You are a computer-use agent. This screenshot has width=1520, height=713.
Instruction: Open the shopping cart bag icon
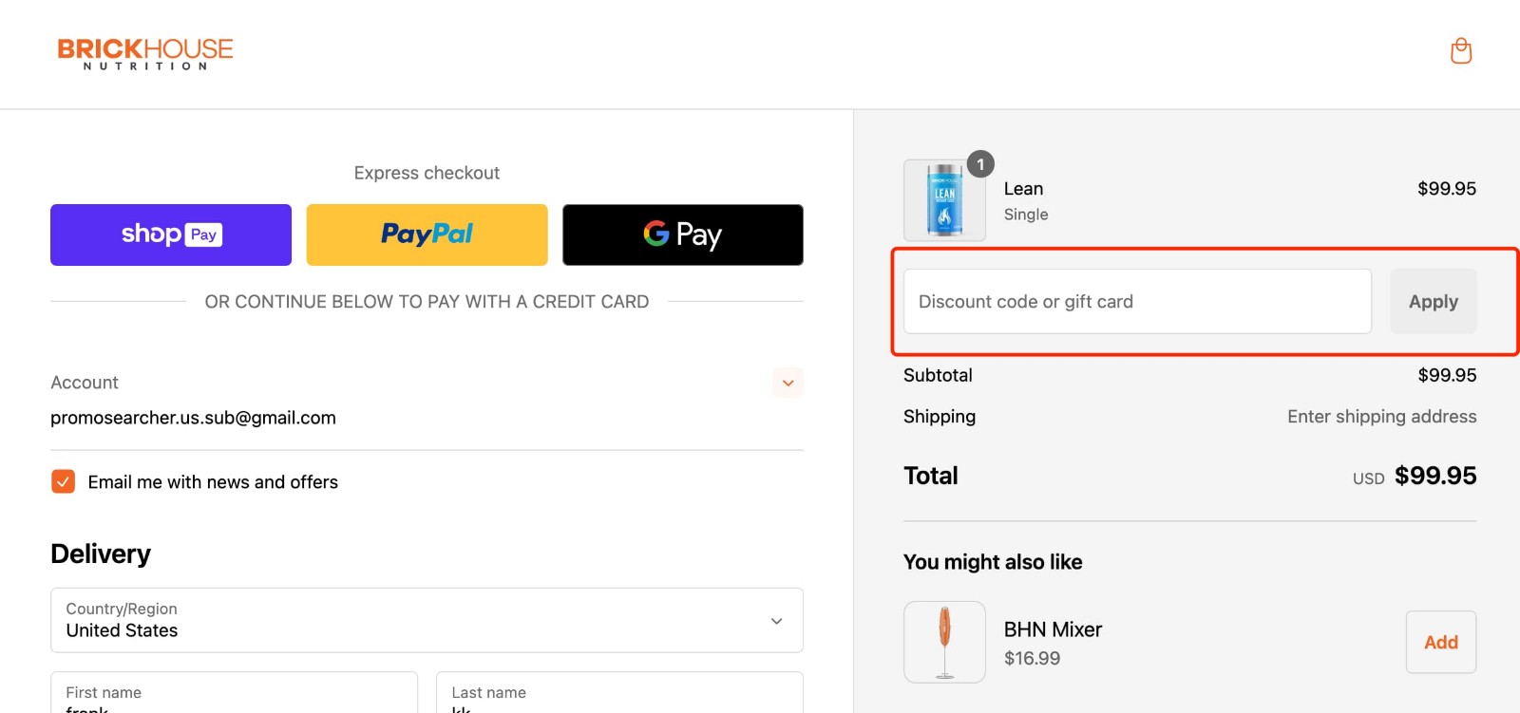click(1461, 50)
